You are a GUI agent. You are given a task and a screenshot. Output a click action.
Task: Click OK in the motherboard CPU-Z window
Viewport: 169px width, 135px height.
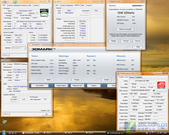(47, 114)
